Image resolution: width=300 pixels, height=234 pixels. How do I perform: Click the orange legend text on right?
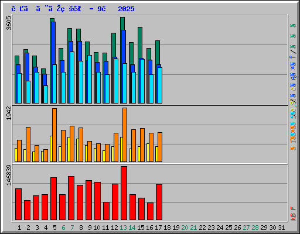[293, 136]
